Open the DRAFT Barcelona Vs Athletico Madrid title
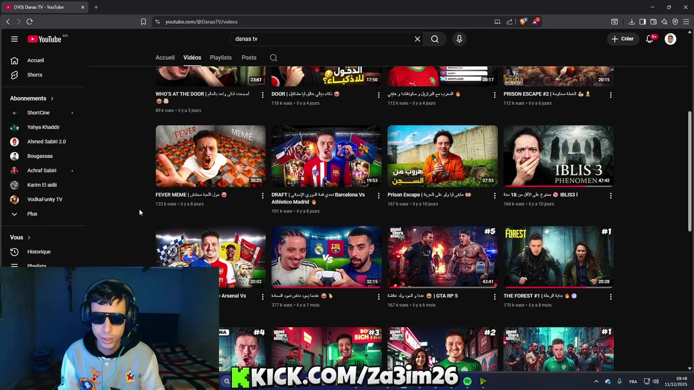This screenshot has width=694, height=390. [318, 198]
